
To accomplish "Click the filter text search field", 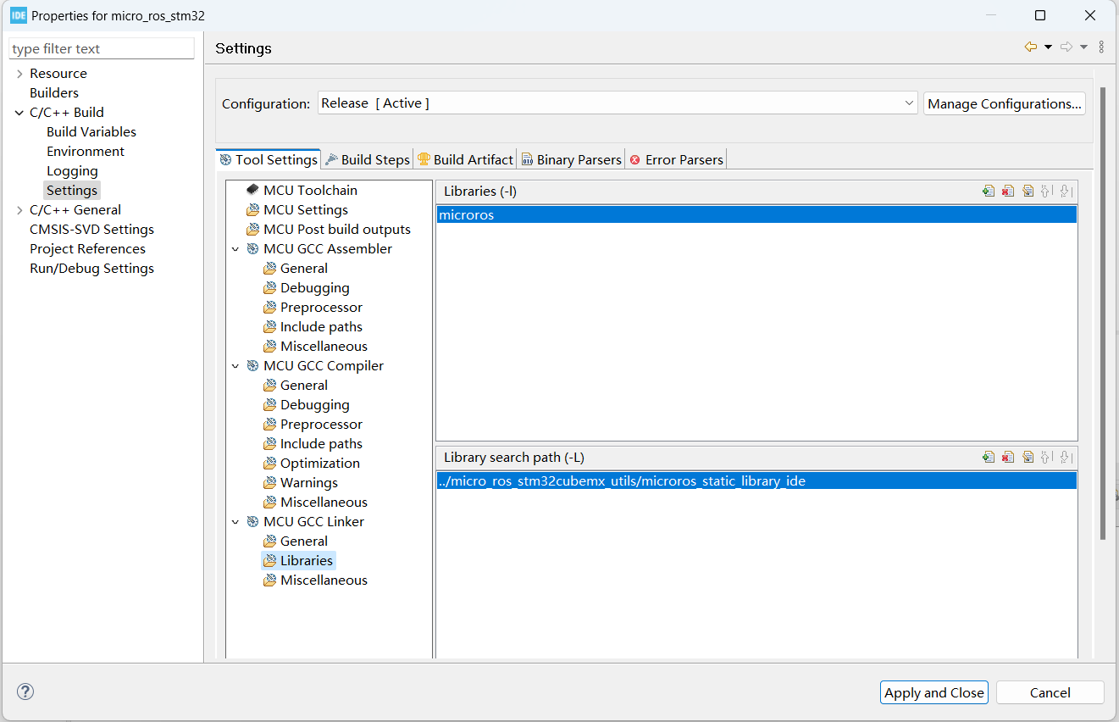I will pyautogui.click(x=102, y=49).
